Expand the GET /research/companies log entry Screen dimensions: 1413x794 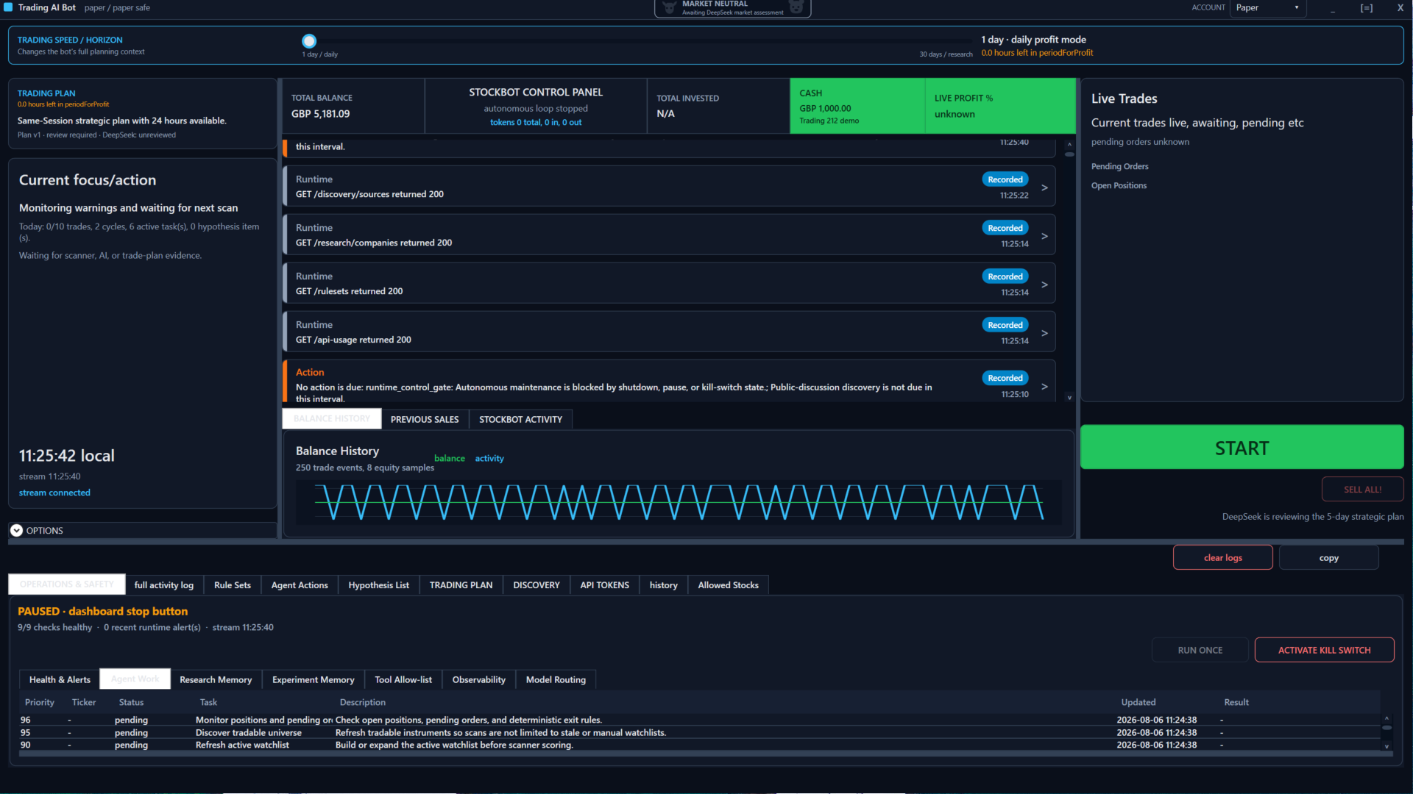pos(1044,236)
